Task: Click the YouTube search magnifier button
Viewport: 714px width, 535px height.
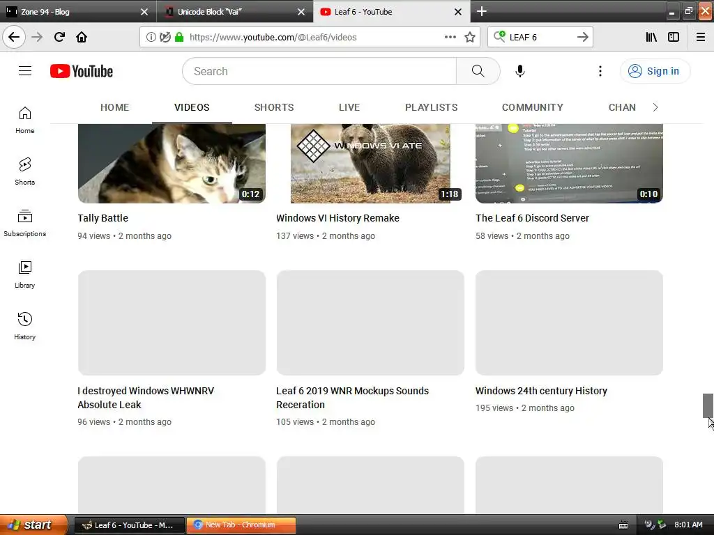Action: point(478,71)
